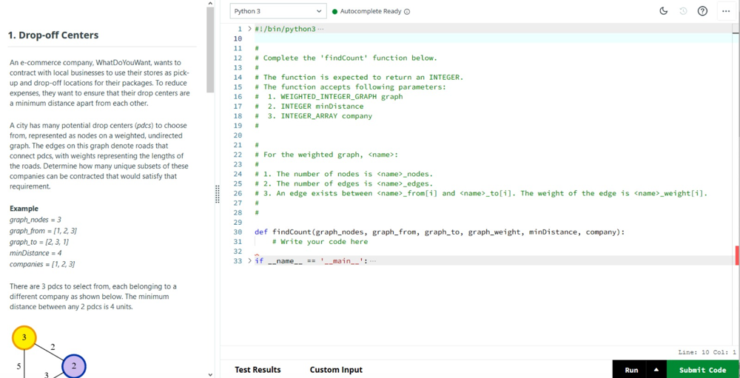Viewport: 740px width, 378px height.
Task: Click the Autocomplete info icon
Action: [407, 12]
